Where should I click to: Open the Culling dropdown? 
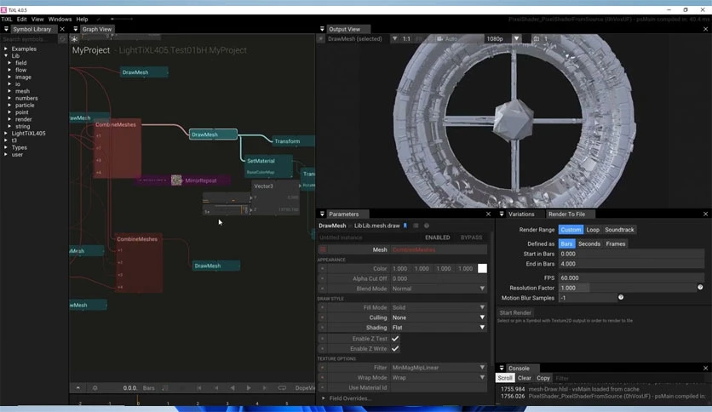point(439,318)
